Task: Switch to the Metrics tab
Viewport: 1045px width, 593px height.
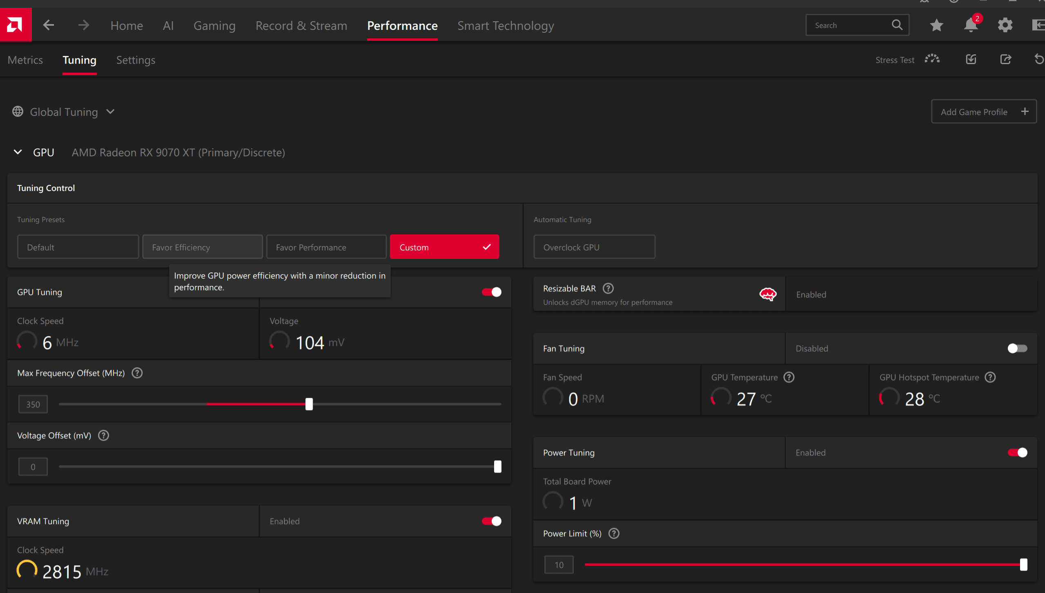Action: pyautogui.click(x=25, y=60)
